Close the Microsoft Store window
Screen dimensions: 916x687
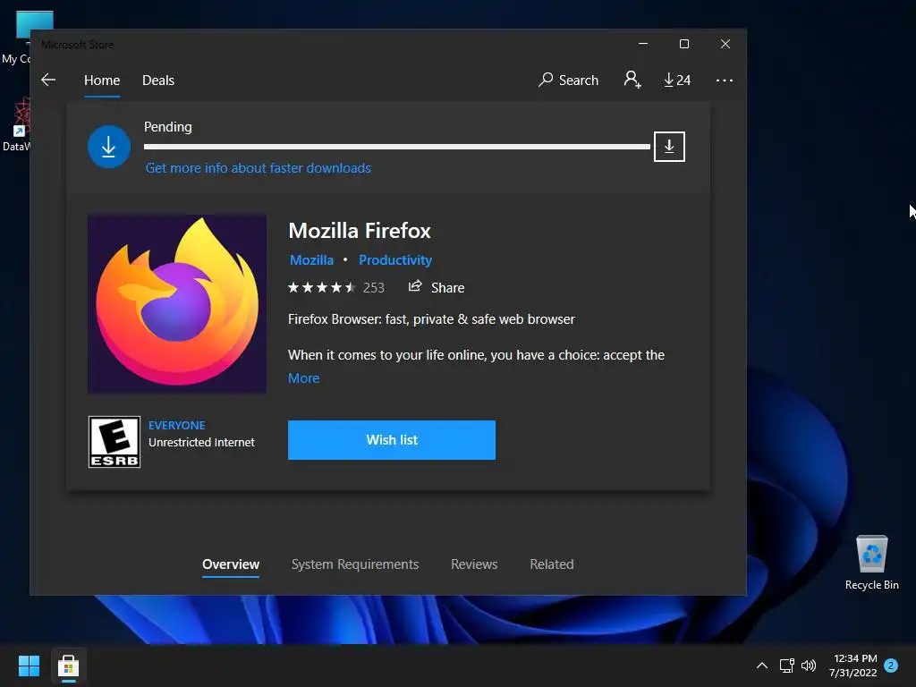point(725,44)
